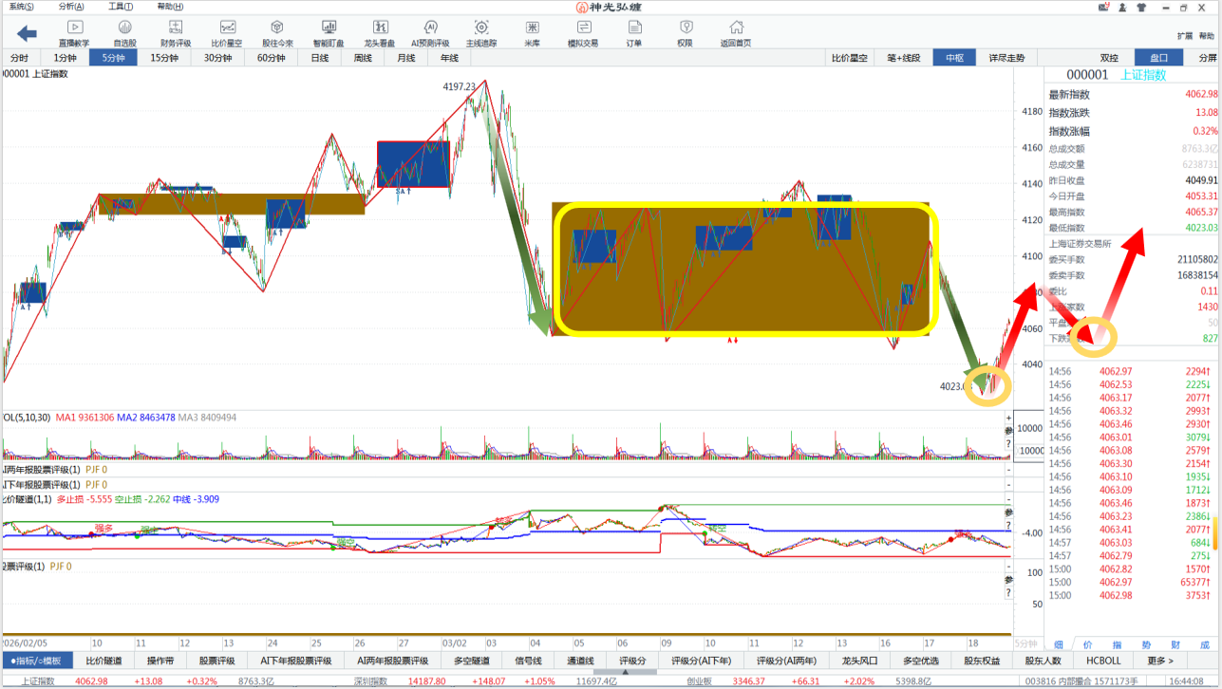1222x689 pixels.
Task: Open 智能盯盘 smart monitoring icon
Action: click(x=329, y=33)
